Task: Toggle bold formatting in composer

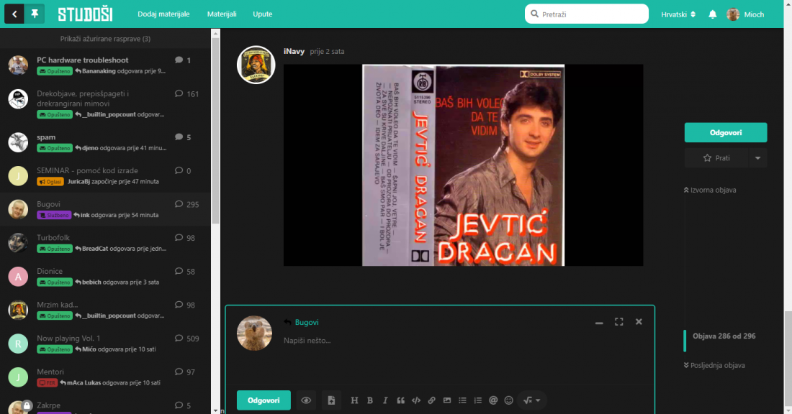Action: coord(370,400)
